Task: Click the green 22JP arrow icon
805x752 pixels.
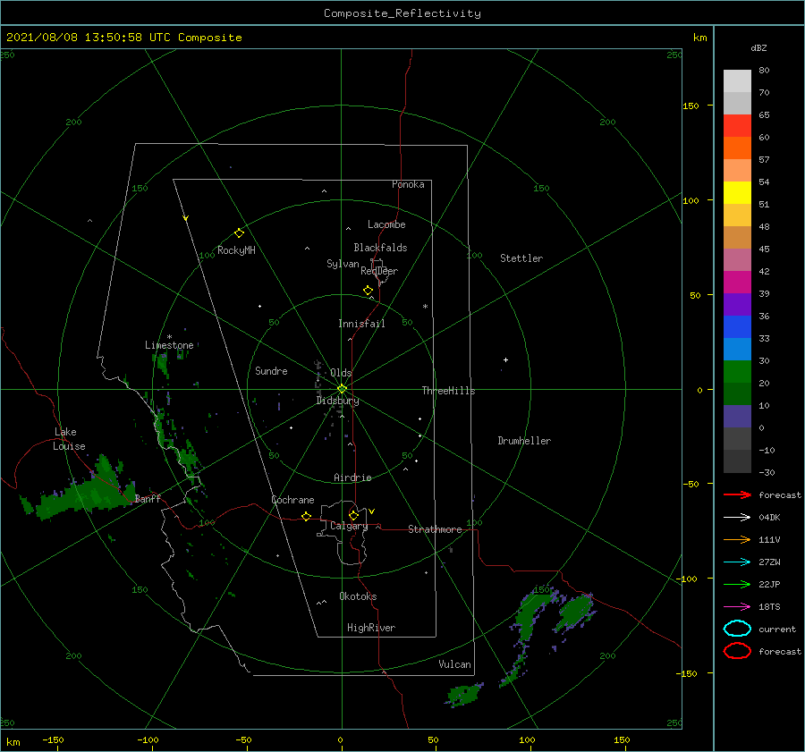Action: (x=737, y=584)
